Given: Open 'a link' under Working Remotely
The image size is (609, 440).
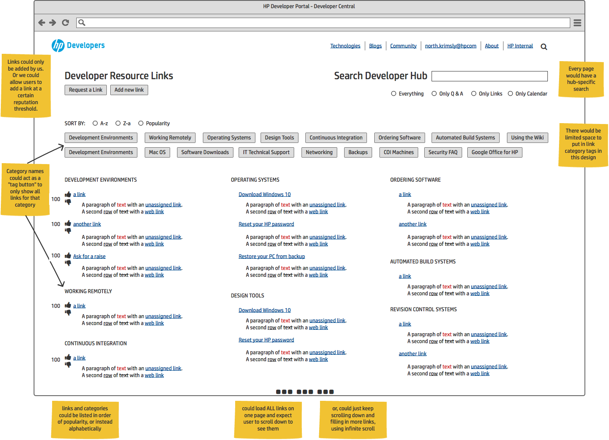Looking at the screenshot, I should [79, 306].
